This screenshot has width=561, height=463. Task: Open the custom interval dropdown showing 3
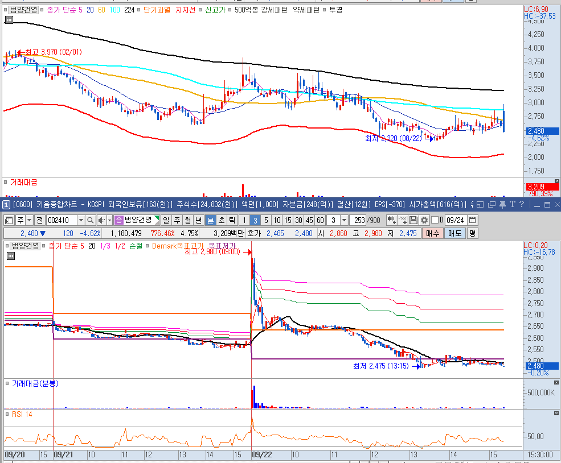coord(344,220)
